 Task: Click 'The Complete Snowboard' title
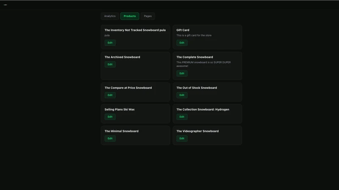[195, 57]
